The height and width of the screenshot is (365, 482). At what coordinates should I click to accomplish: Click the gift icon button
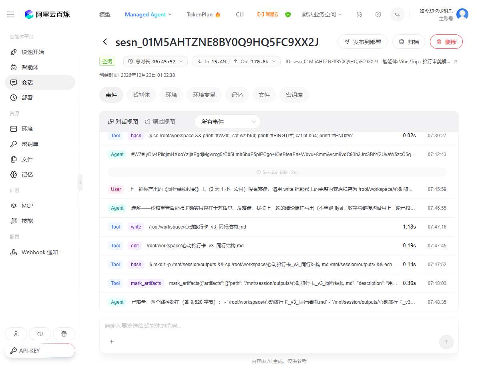click(x=64, y=334)
